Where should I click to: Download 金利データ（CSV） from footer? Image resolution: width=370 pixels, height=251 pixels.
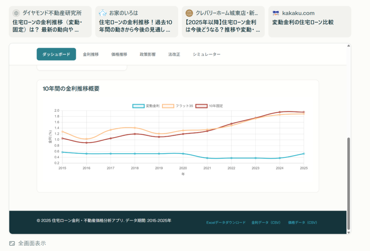click(266, 223)
